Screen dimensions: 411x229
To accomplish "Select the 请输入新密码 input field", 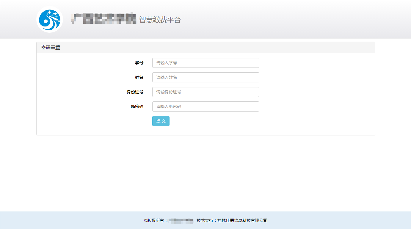I will tap(205, 106).
